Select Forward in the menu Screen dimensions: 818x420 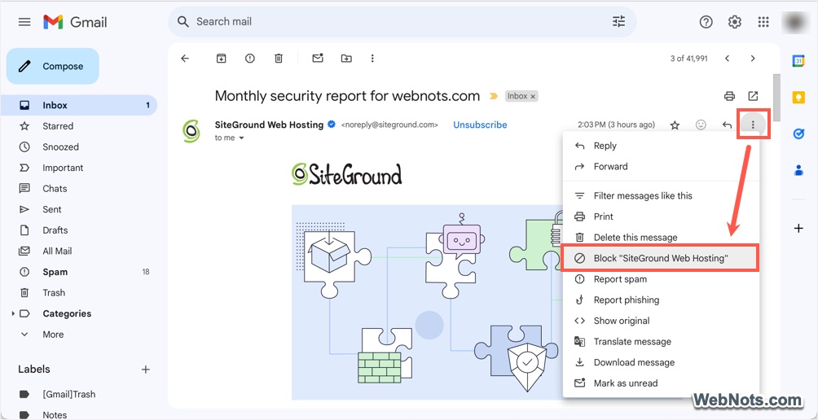tap(661, 167)
